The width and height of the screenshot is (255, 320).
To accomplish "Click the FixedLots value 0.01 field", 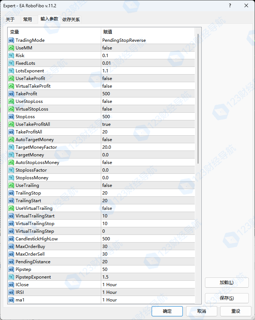I will click(148, 63).
